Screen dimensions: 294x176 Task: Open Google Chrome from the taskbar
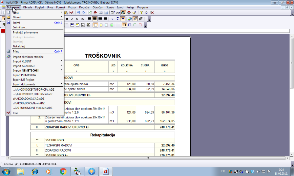coord(63,171)
